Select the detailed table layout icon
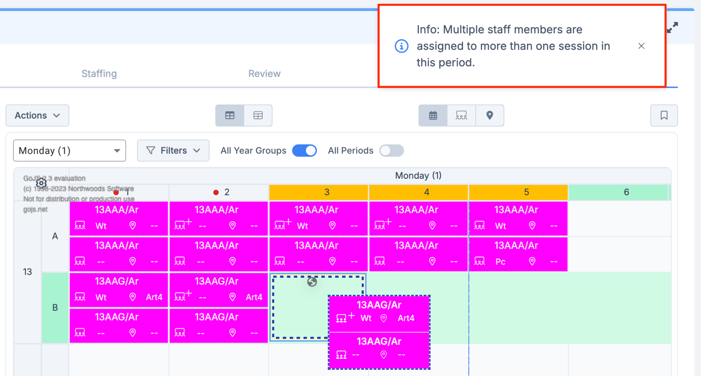Screen dimensions: 701x376 [258, 115]
